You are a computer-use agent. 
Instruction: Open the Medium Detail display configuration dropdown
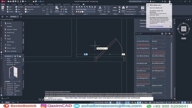[160, 102]
